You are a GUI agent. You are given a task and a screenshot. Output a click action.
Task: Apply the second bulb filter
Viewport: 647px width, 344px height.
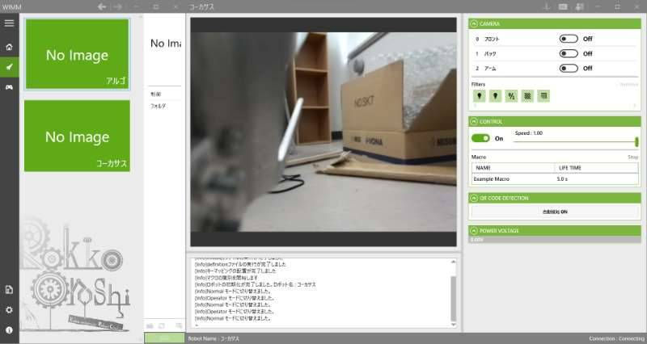point(495,96)
